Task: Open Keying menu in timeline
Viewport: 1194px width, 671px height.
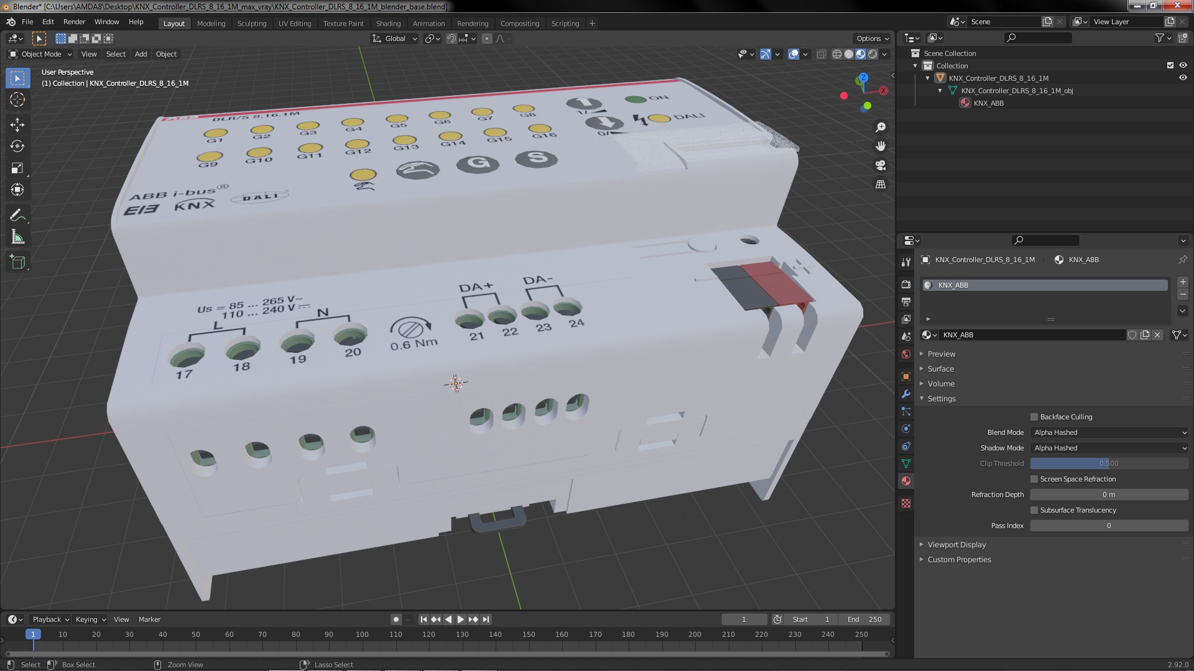Action: click(90, 619)
